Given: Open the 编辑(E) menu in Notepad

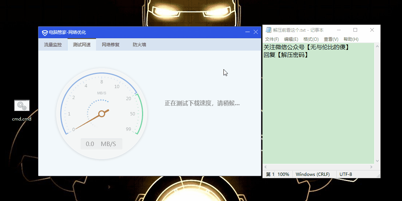Looking at the screenshot, I should click(291, 39).
